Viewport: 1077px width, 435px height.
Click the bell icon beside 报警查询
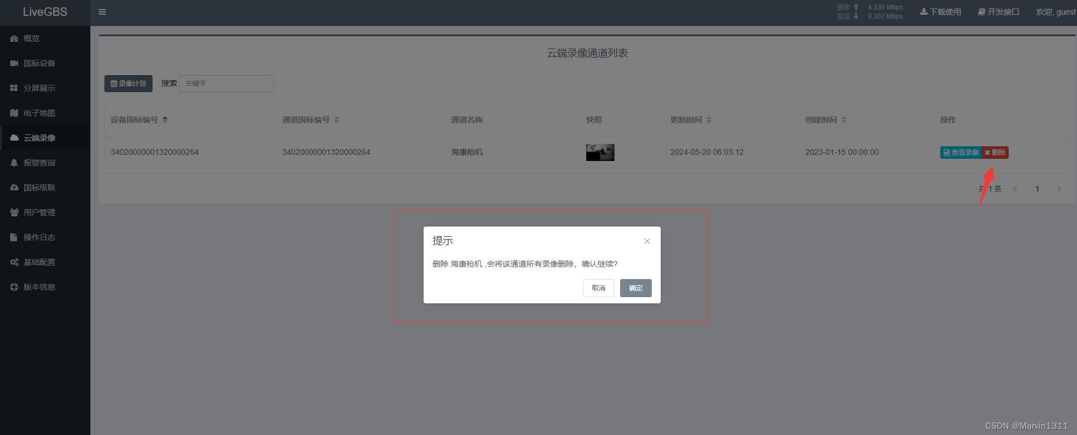click(x=14, y=163)
